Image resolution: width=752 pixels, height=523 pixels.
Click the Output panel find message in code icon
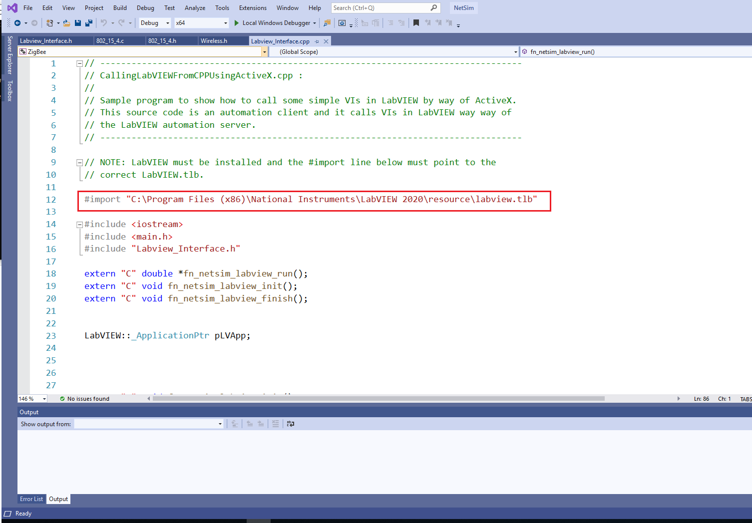(x=235, y=424)
